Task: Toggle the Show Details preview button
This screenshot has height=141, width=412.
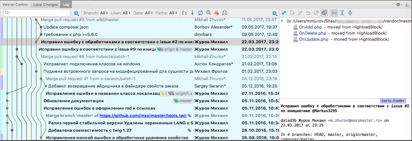Action: 324,13
